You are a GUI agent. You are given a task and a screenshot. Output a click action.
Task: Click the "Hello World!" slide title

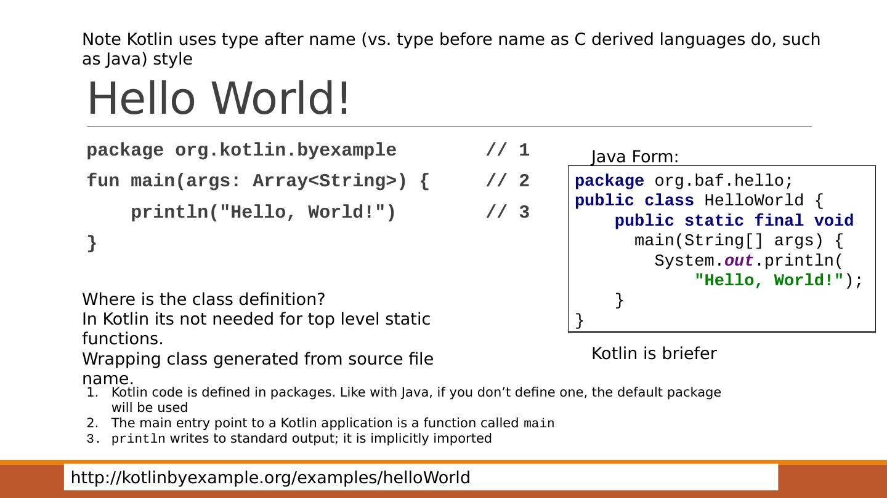click(x=219, y=98)
